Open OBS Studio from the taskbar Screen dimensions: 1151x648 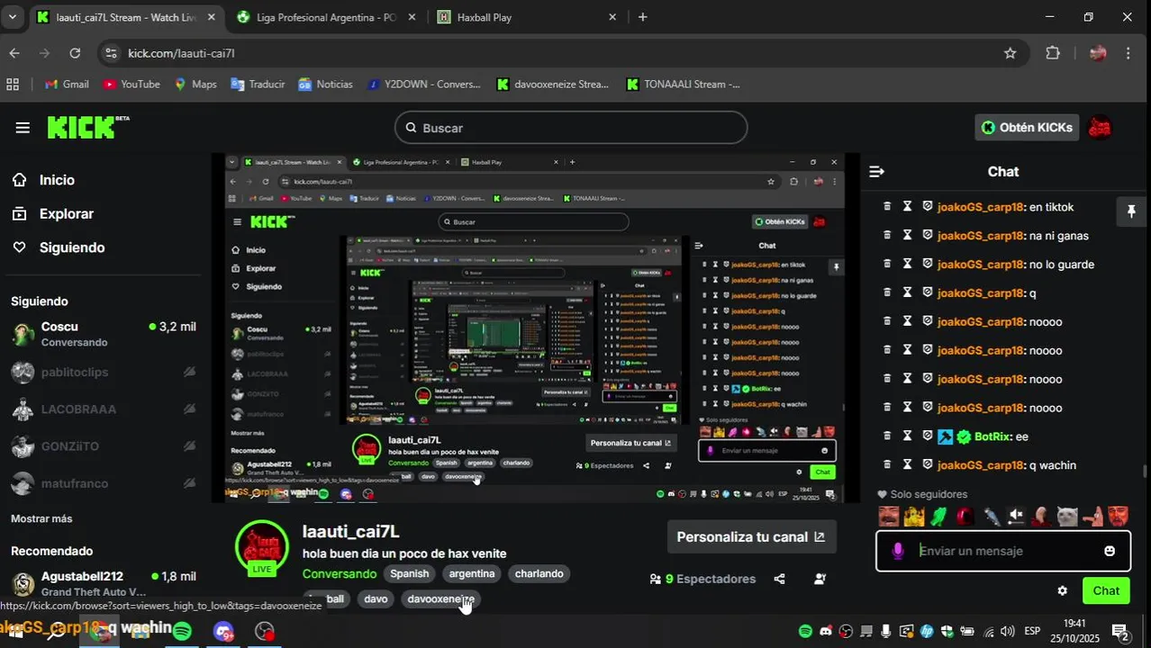tap(264, 631)
